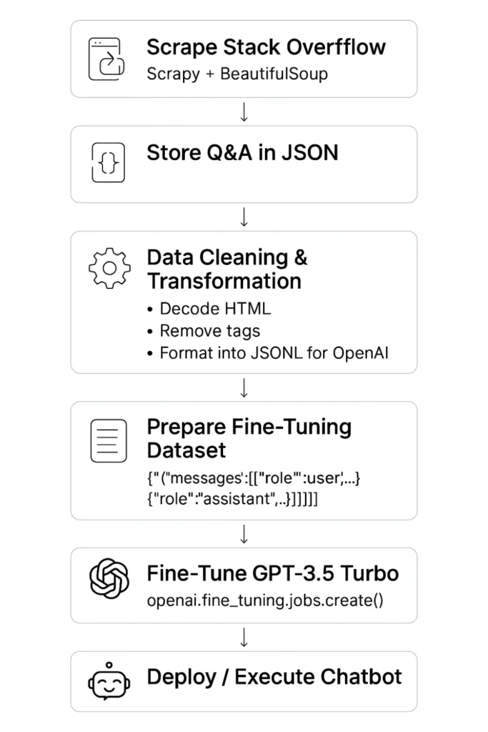Click the openai.fine_tuning.jobs.create() code text
This screenshot has height=732, width=488.
pyautogui.click(x=265, y=600)
